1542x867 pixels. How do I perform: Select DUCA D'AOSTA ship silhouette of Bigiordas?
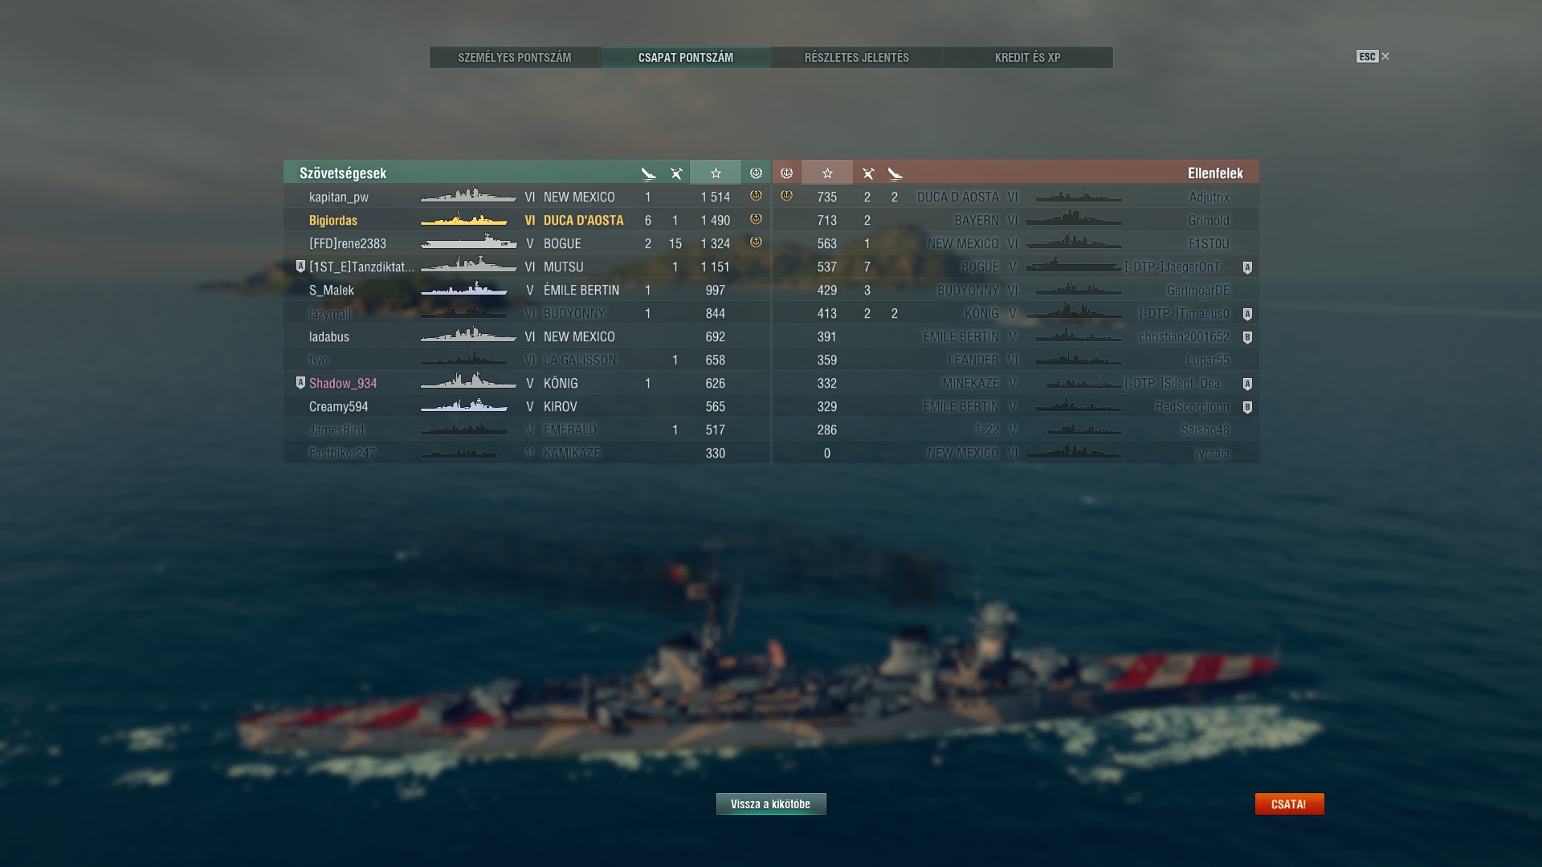464,220
